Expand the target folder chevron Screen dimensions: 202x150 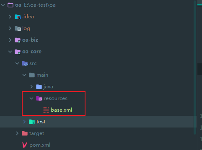click(17, 133)
